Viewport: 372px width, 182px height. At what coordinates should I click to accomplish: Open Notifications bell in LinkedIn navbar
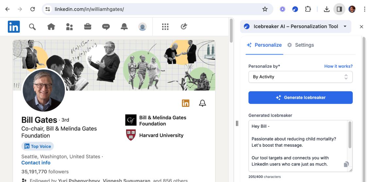(124, 27)
